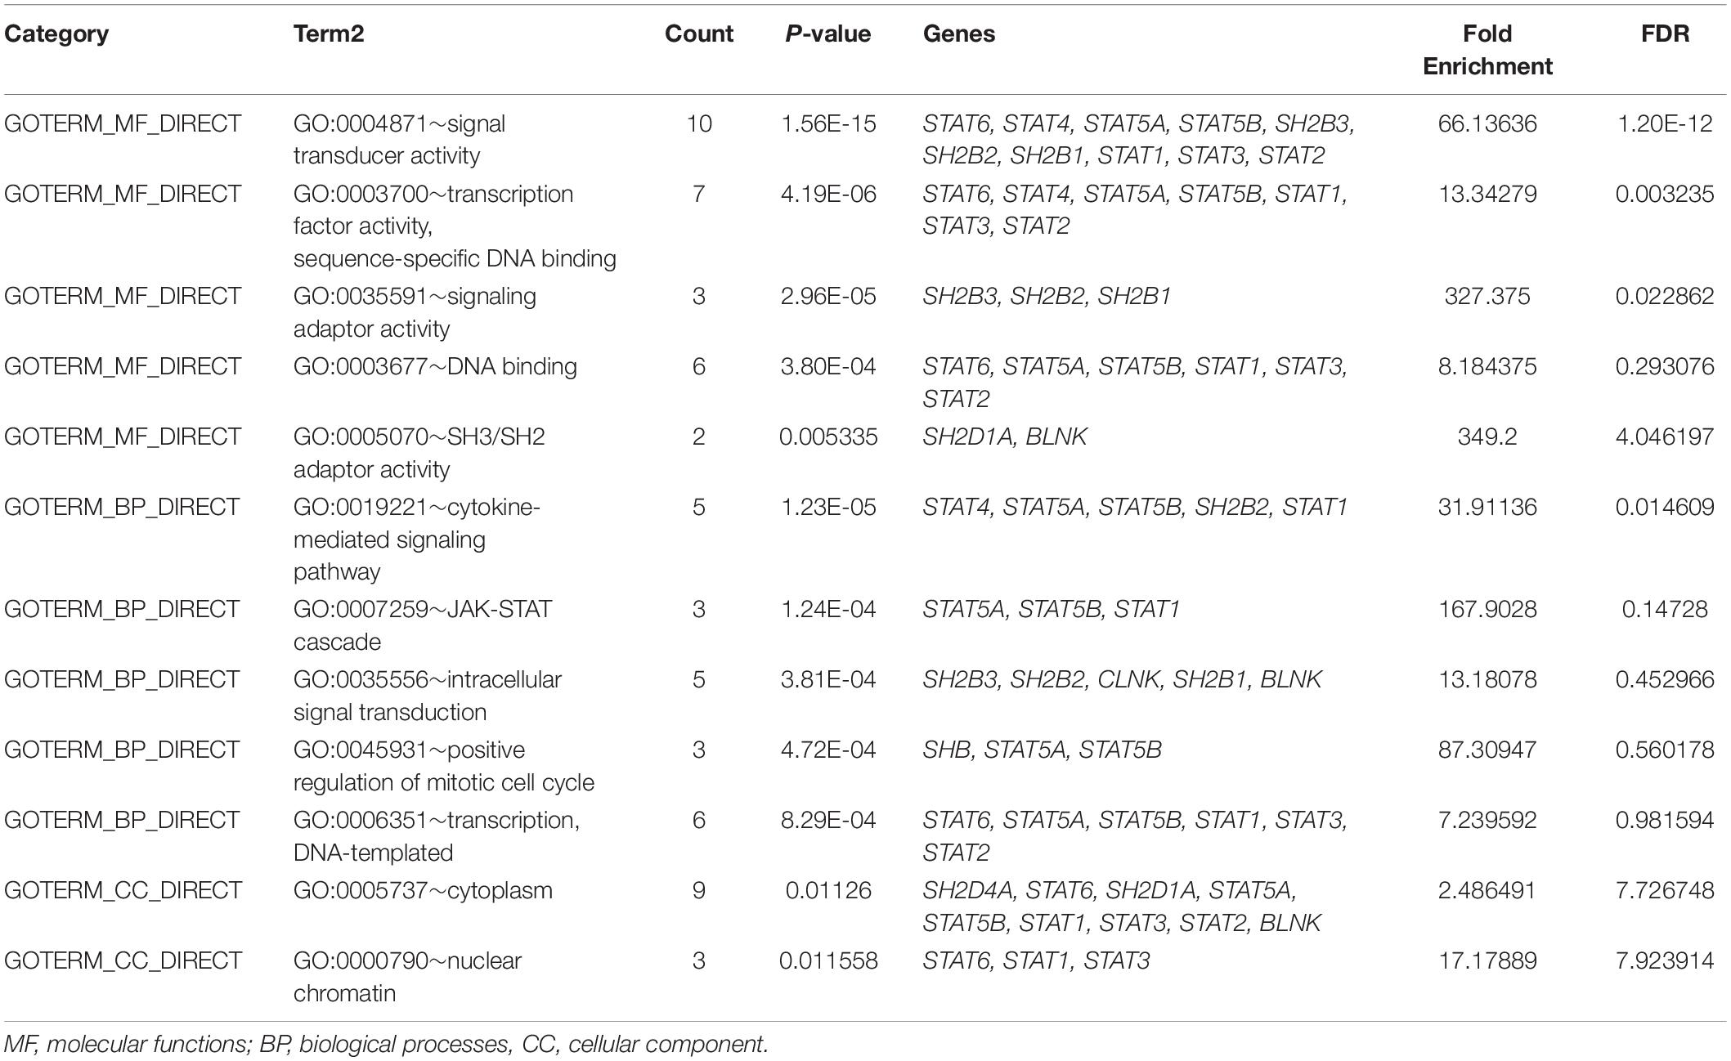The image size is (1731, 1061).
Task: Click FDR value 0.293076
Action: point(1665,367)
